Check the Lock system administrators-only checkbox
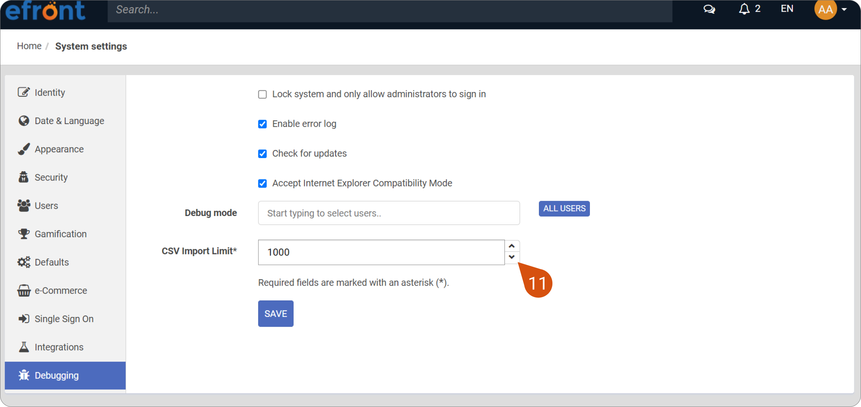Viewport: 861px width, 407px height. click(263, 94)
